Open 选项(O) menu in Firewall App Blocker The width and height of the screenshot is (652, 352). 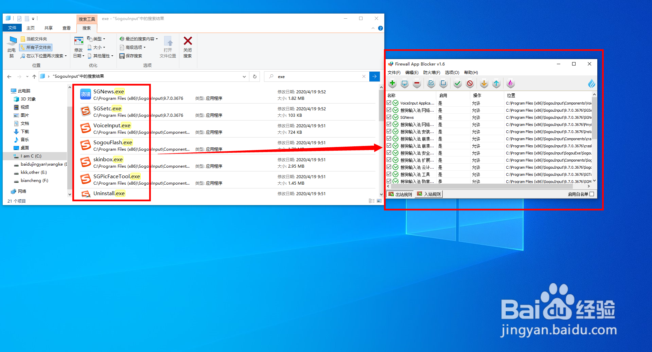click(452, 72)
